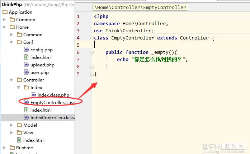This screenshot has width=250, height=154.
Task: Fold the class EmptyController block marker at line 4
Action: (92, 38)
